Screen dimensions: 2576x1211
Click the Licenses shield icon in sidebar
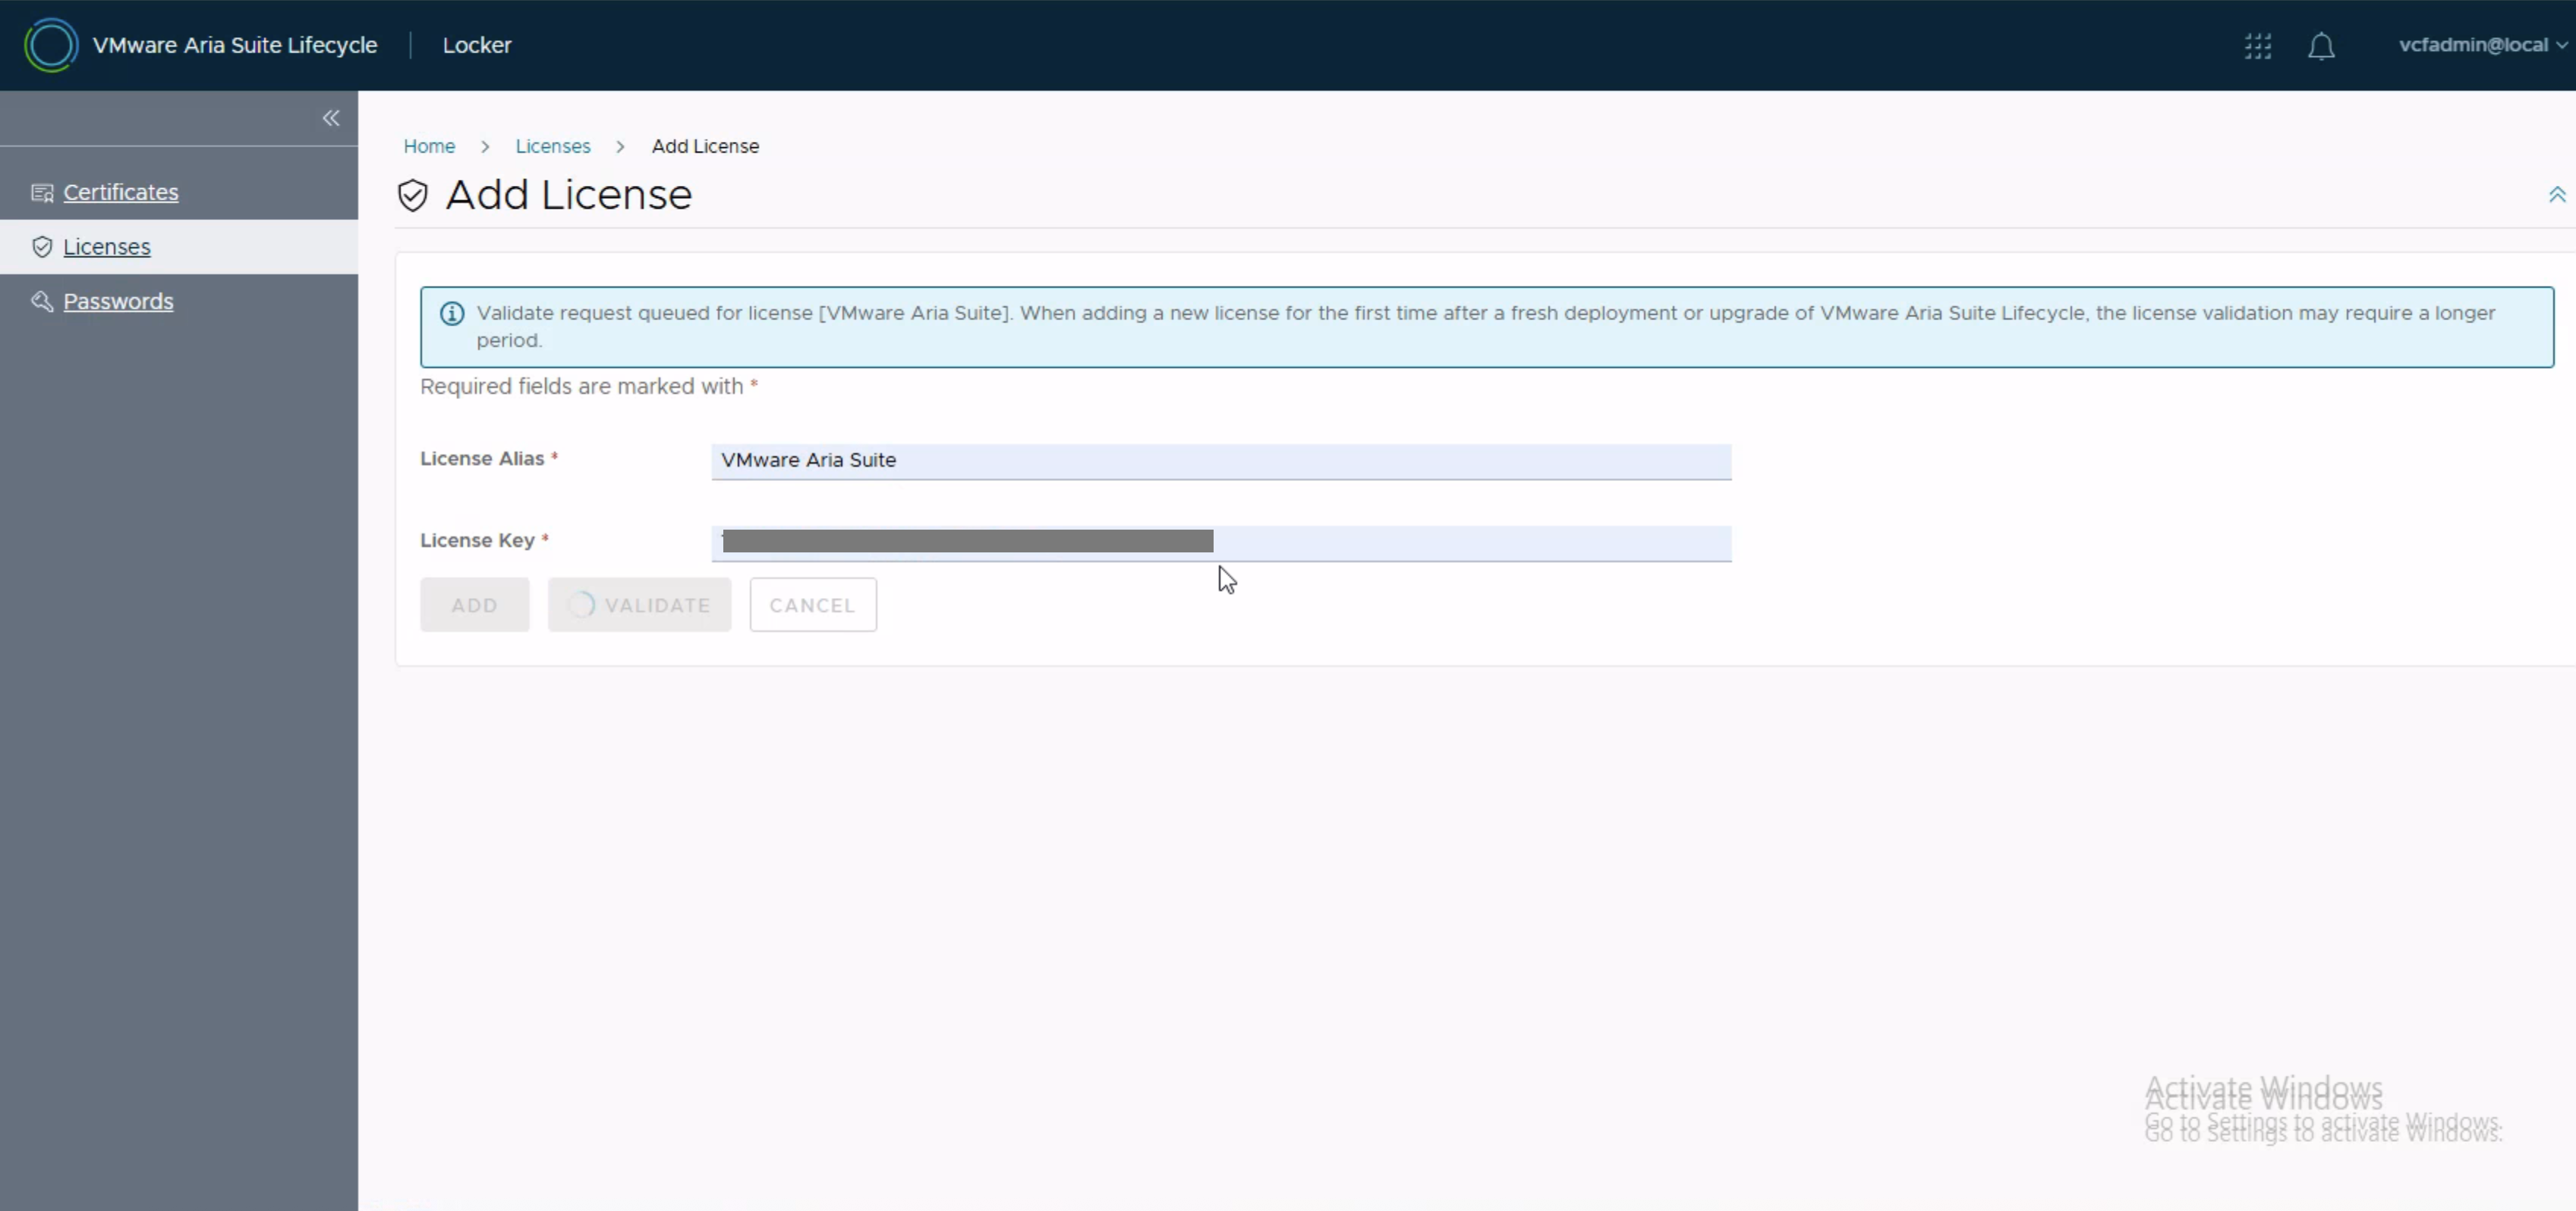pyautogui.click(x=42, y=247)
